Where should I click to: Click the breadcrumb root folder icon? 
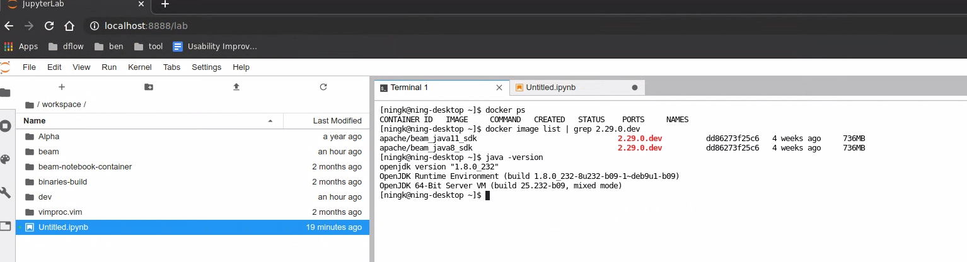click(29, 105)
